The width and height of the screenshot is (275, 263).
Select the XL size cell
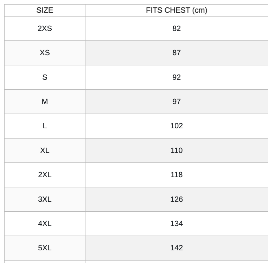pyautogui.click(x=45, y=150)
